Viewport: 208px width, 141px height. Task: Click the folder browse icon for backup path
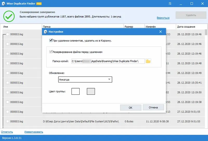point(148,61)
